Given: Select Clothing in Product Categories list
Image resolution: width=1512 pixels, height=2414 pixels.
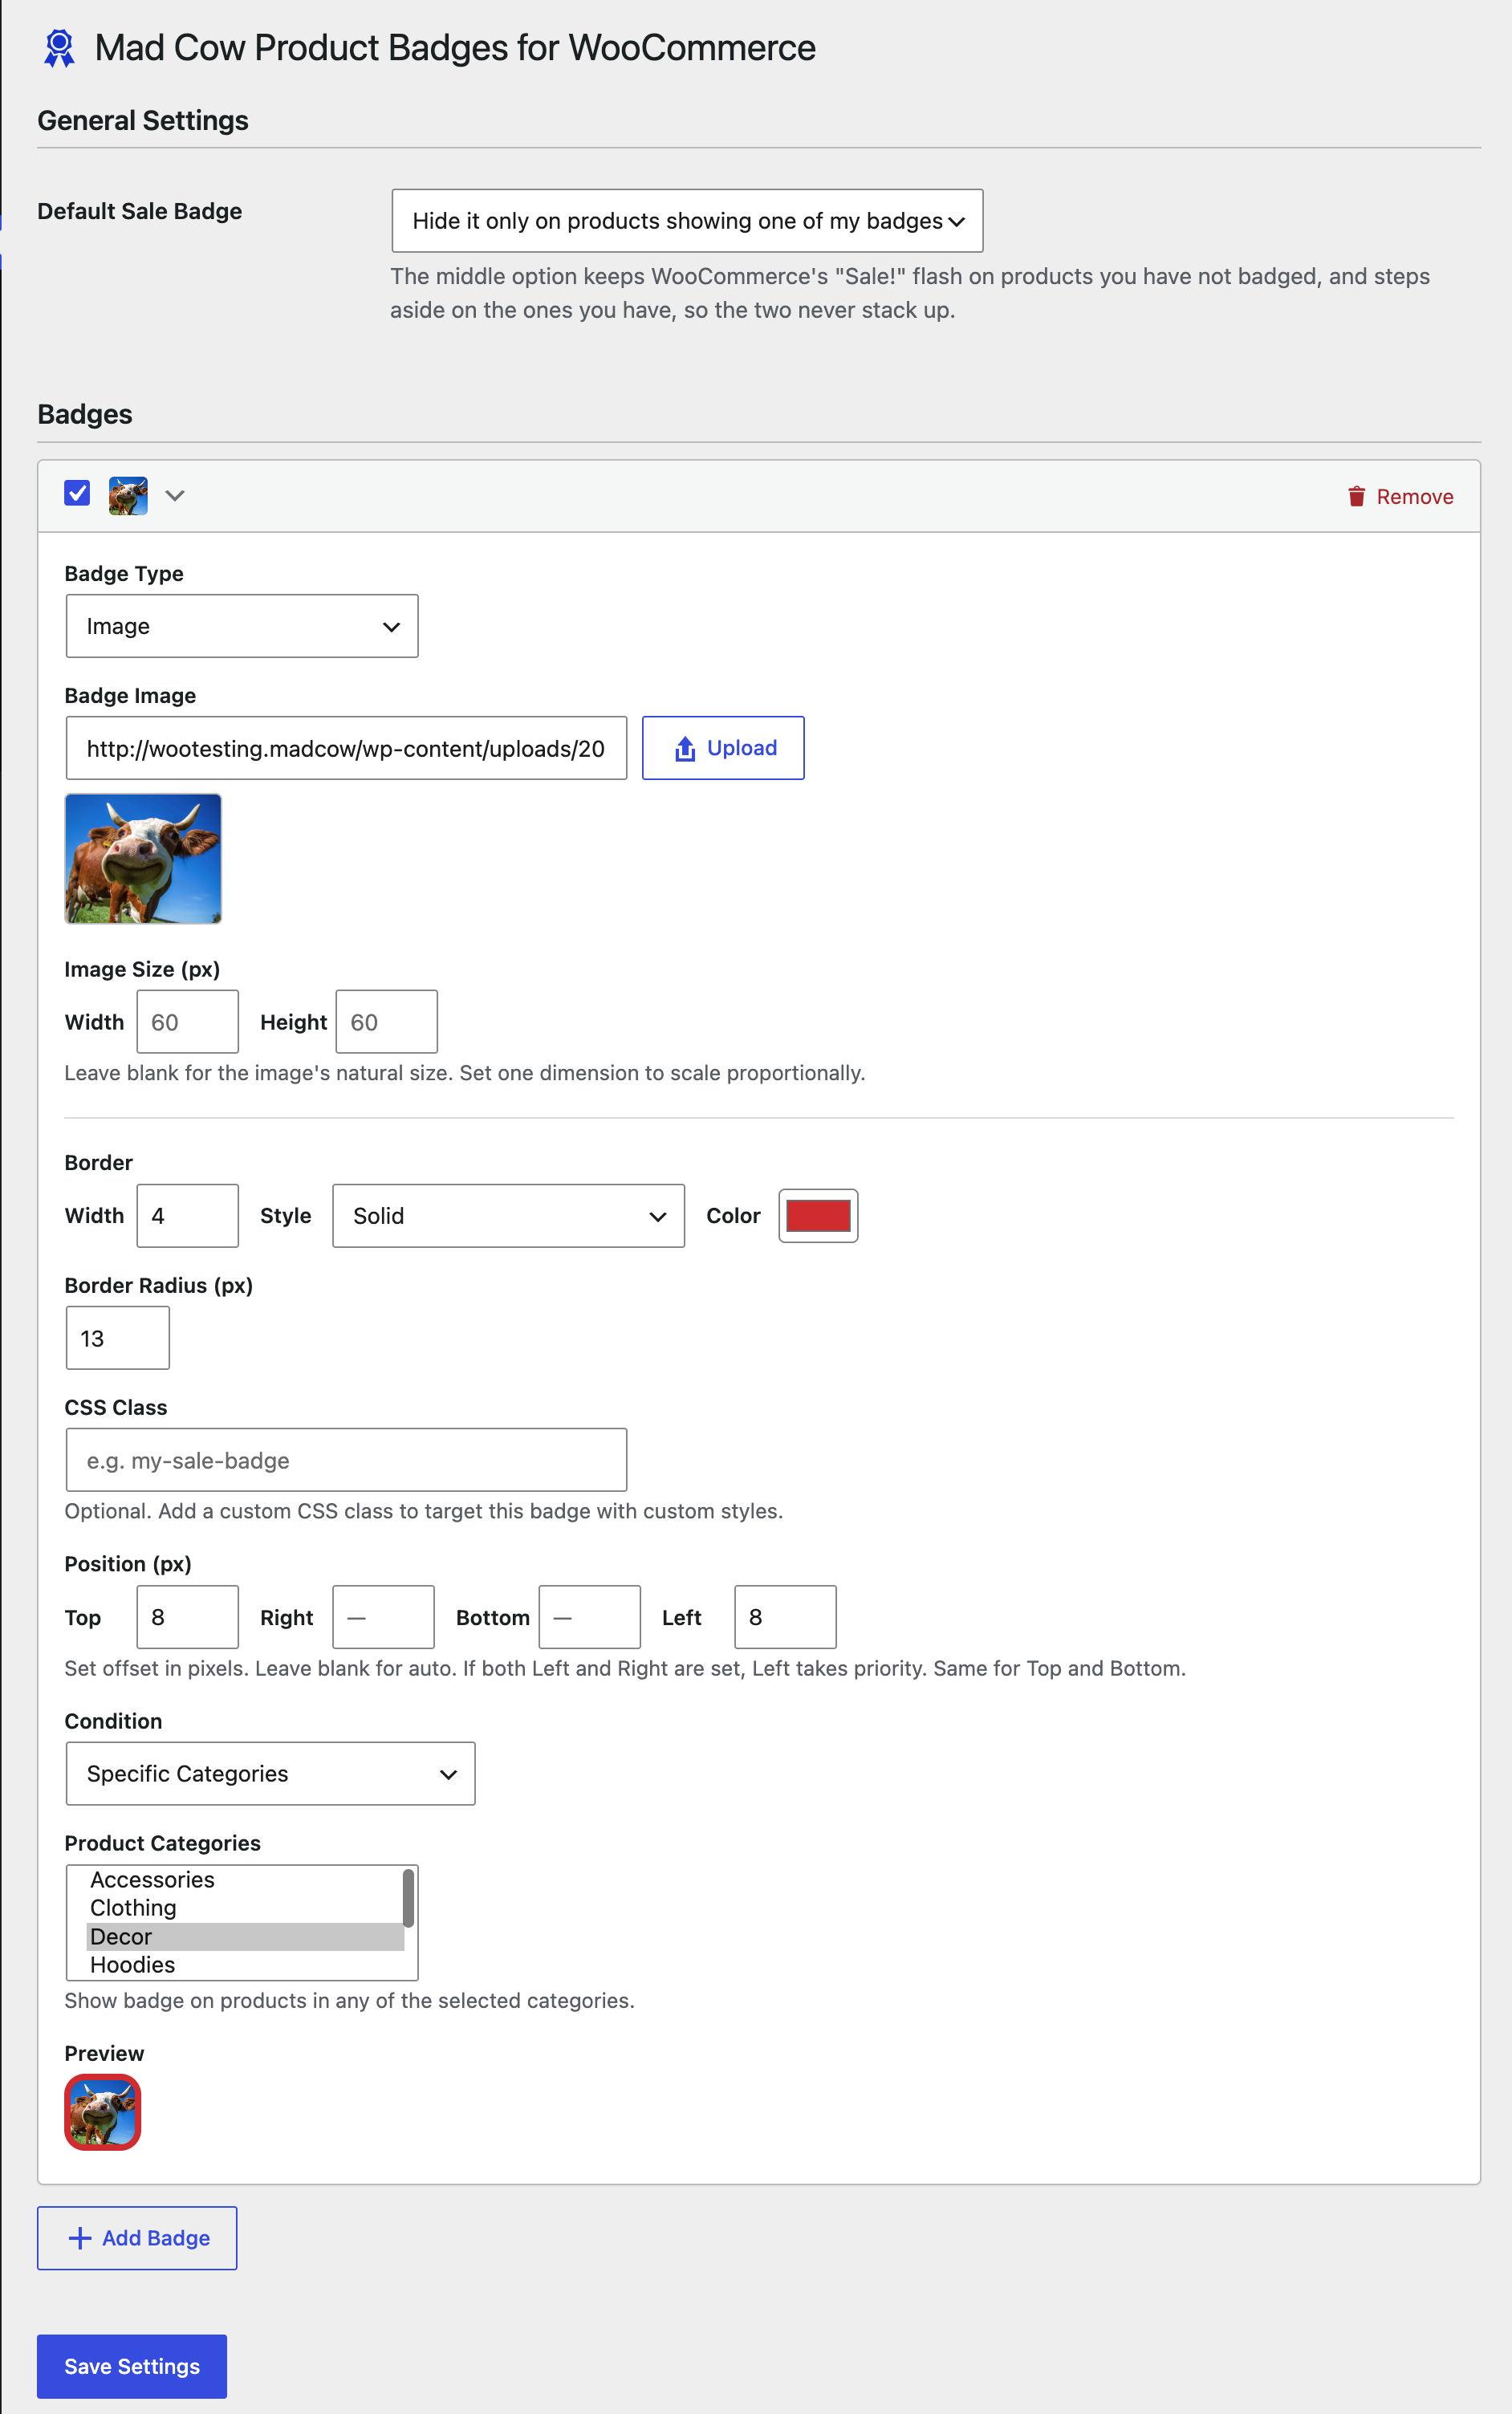Looking at the screenshot, I should (245, 1908).
